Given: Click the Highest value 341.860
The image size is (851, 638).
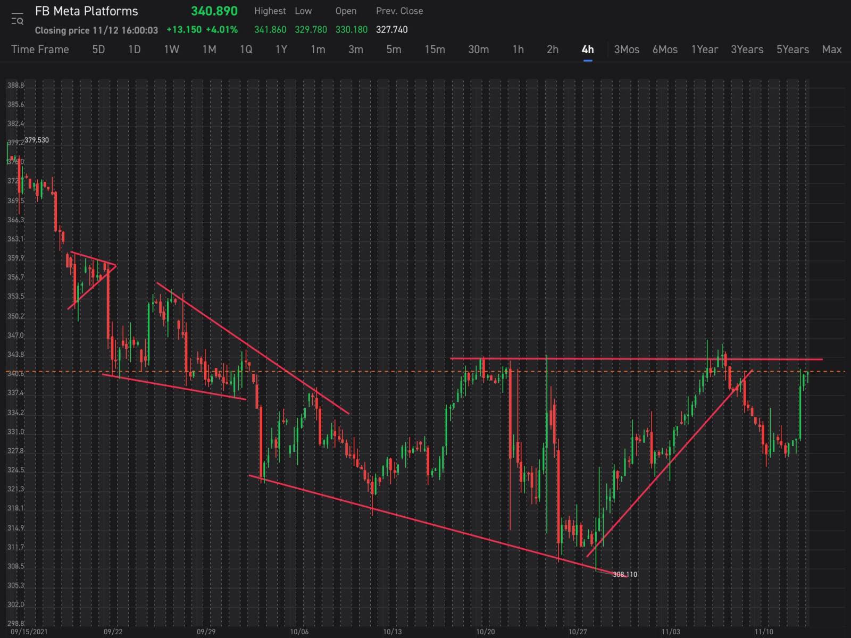Looking at the screenshot, I should [x=270, y=30].
